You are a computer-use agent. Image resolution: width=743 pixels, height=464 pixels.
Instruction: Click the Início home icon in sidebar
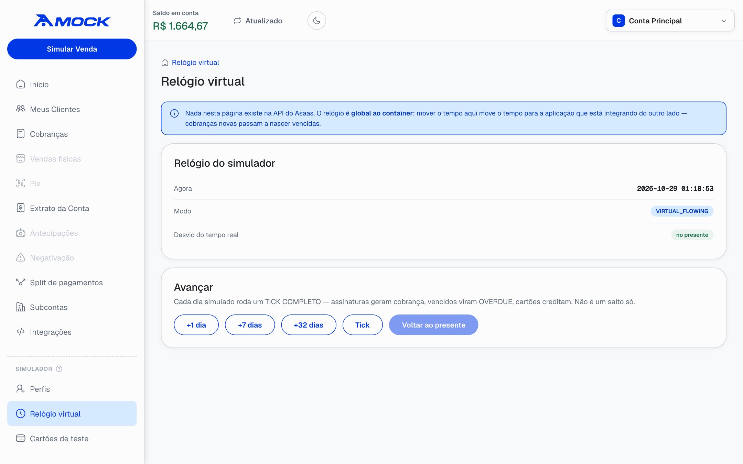21,84
